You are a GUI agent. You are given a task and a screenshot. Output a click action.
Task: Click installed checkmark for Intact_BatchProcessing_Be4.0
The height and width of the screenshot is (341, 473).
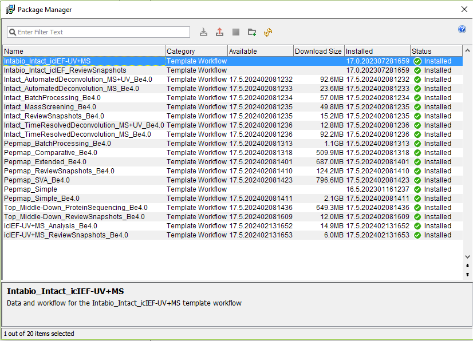[417, 98]
